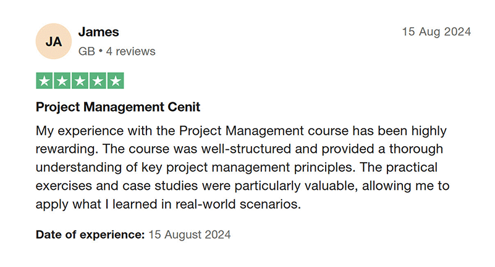Click the first green rating star
The width and height of the screenshot is (495, 267).
point(44,81)
